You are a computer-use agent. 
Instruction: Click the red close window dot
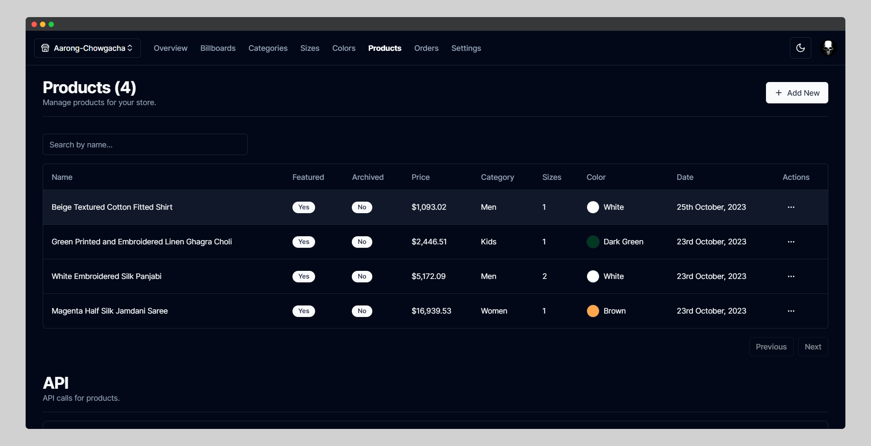34,24
